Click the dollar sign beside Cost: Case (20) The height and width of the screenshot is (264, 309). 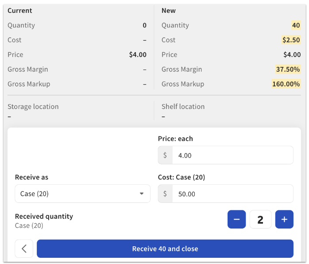165,194
